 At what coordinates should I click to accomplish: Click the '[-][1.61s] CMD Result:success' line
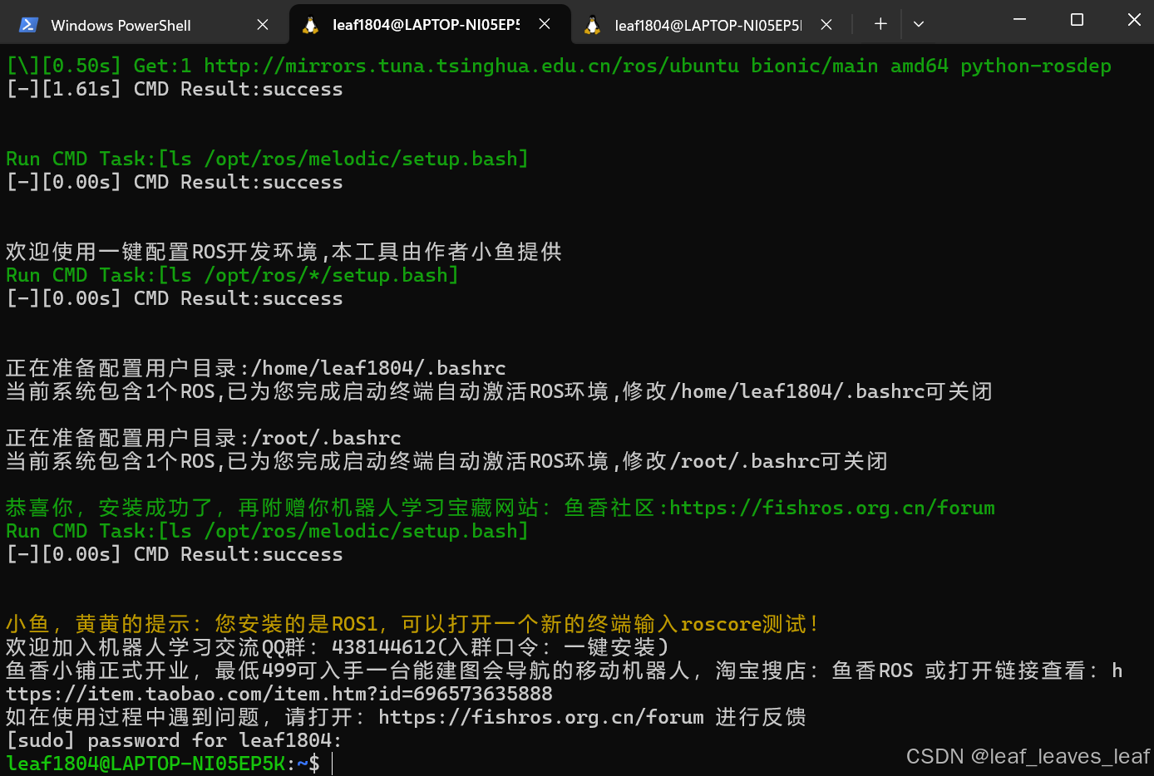pyautogui.click(x=175, y=89)
